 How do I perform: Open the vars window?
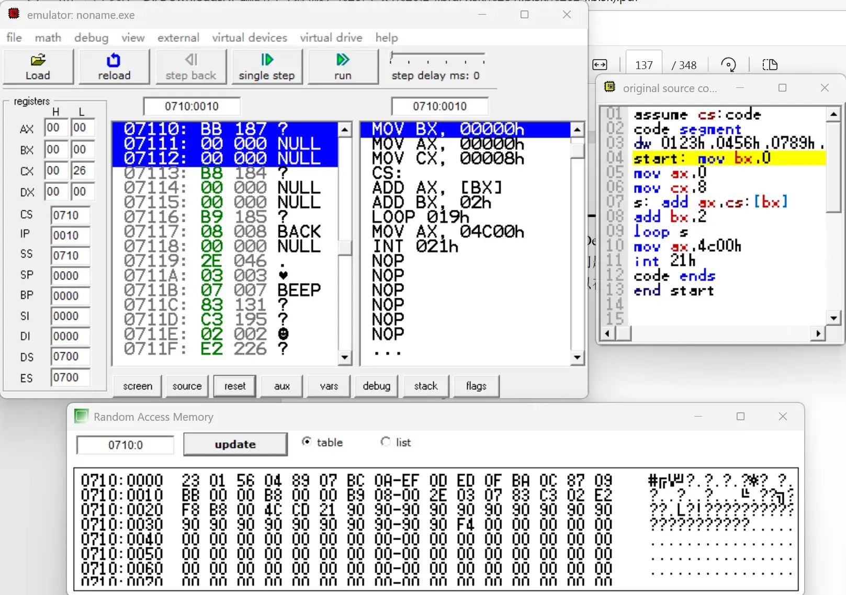[x=329, y=386]
